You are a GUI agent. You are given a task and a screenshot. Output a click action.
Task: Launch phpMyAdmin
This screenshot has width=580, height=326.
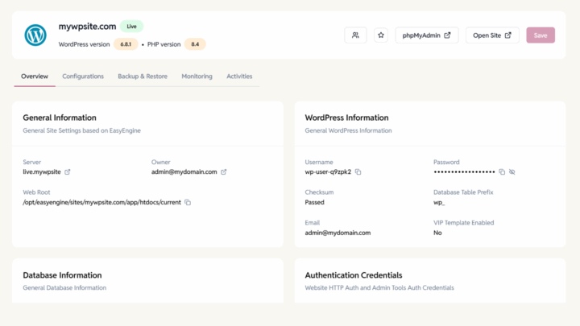point(427,35)
